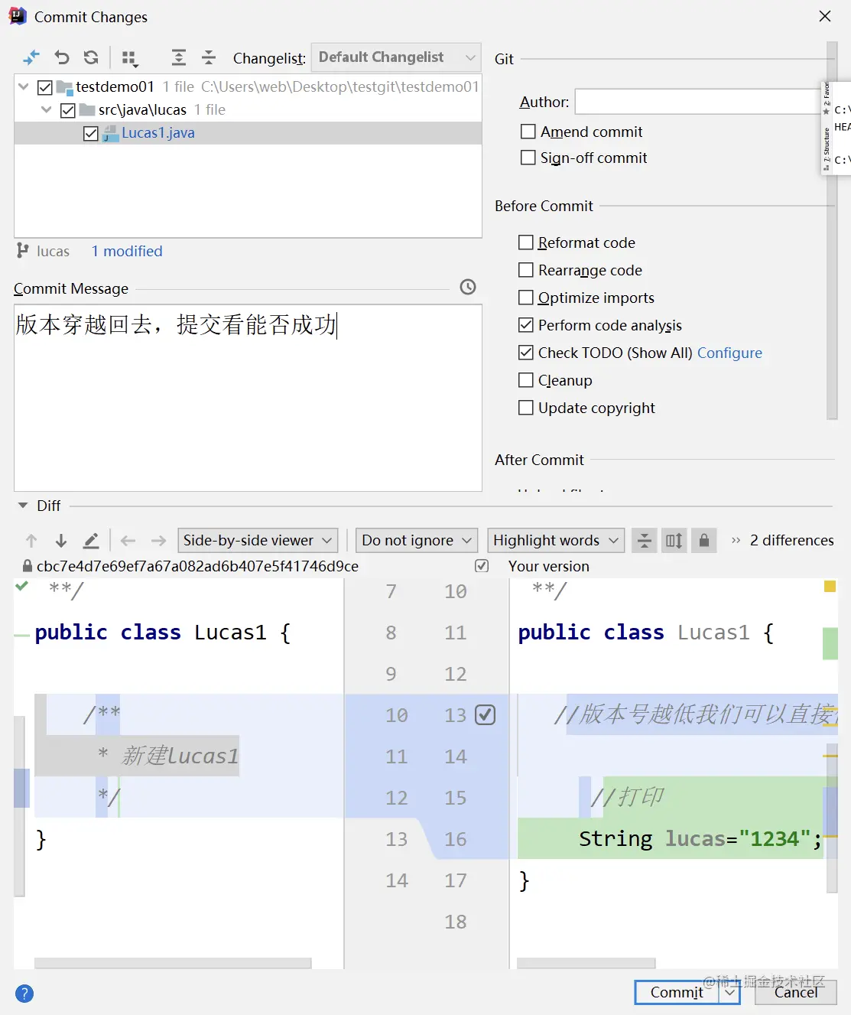The image size is (851, 1015).
Task: Click left diff pane horizontal scrollbar
Action: (x=173, y=963)
